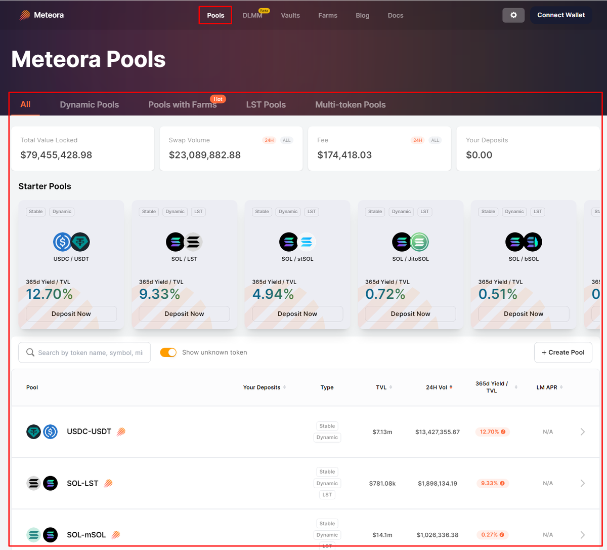This screenshot has width=607, height=550.
Task: Sort table by LM APR column
Action: point(550,387)
